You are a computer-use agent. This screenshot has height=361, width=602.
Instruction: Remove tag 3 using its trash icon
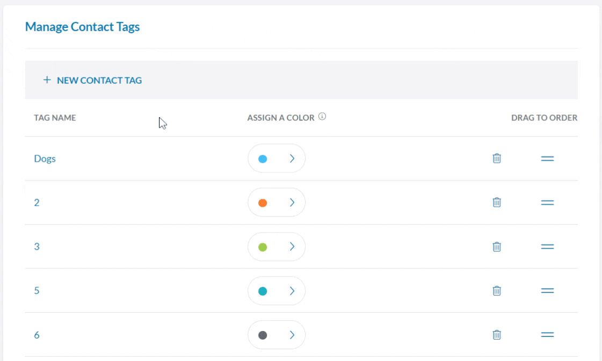[497, 247]
